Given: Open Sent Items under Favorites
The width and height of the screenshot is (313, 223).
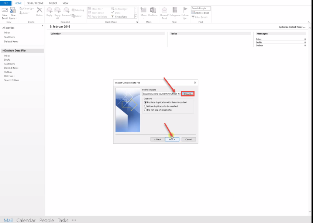Looking at the screenshot, I should pos(10,37).
